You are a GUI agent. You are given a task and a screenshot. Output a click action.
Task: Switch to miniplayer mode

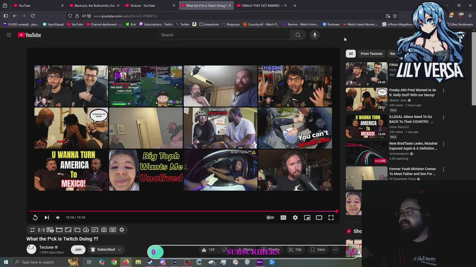[x=307, y=218]
